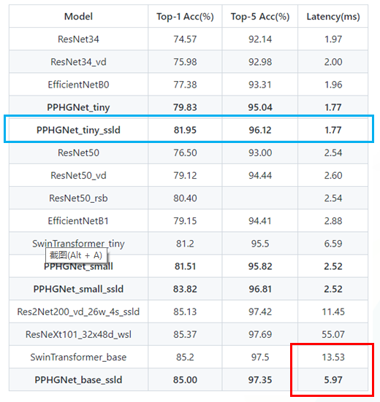Click the Top-1 Acc(%) column header

185,17
